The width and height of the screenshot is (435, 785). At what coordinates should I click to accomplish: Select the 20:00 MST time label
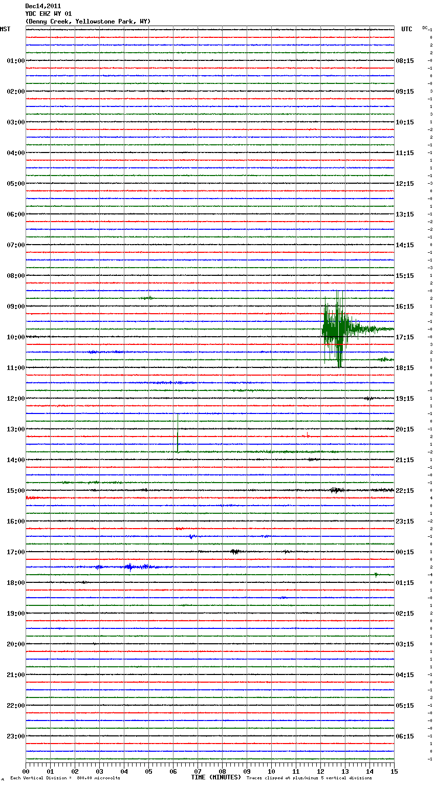point(15,644)
